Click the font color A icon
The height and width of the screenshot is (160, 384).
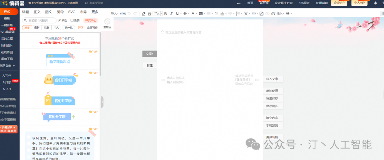tap(193, 14)
